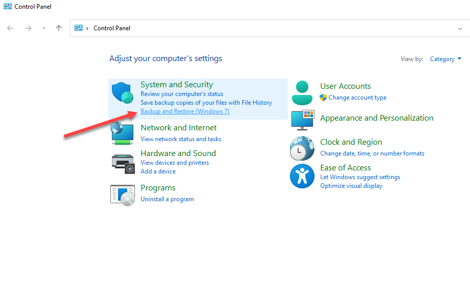Image resolution: width=470 pixels, height=290 pixels.
Task: Open the View by Category dropdown
Action: point(445,59)
